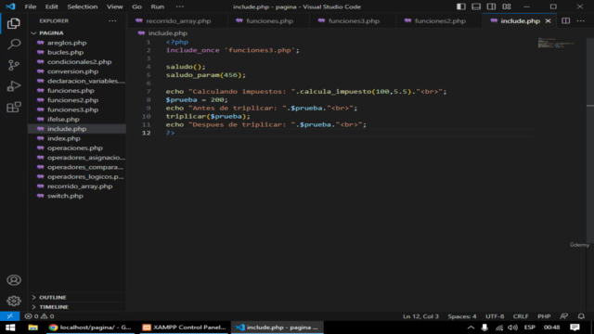Customize layout icon in title bar
Screen dimensions: 594x334
(507, 6)
